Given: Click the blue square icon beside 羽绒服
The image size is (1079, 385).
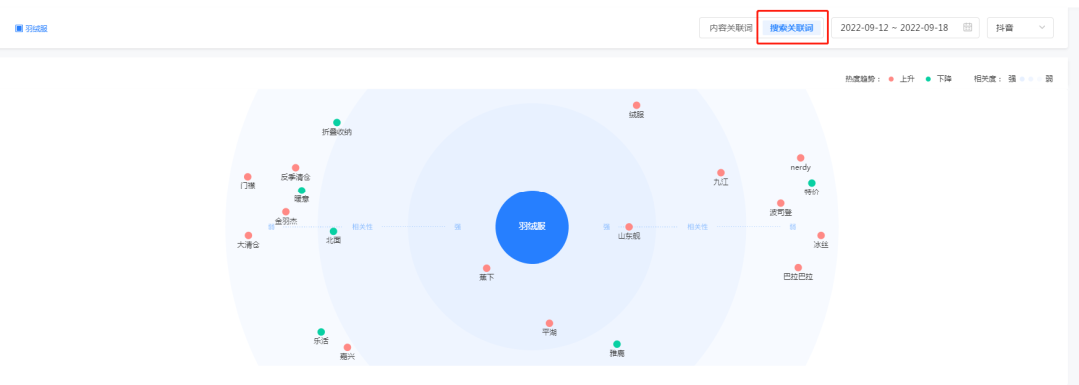Looking at the screenshot, I should (19, 28).
